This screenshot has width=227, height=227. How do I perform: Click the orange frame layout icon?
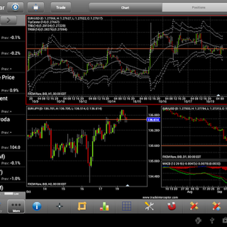(x=82, y=206)
